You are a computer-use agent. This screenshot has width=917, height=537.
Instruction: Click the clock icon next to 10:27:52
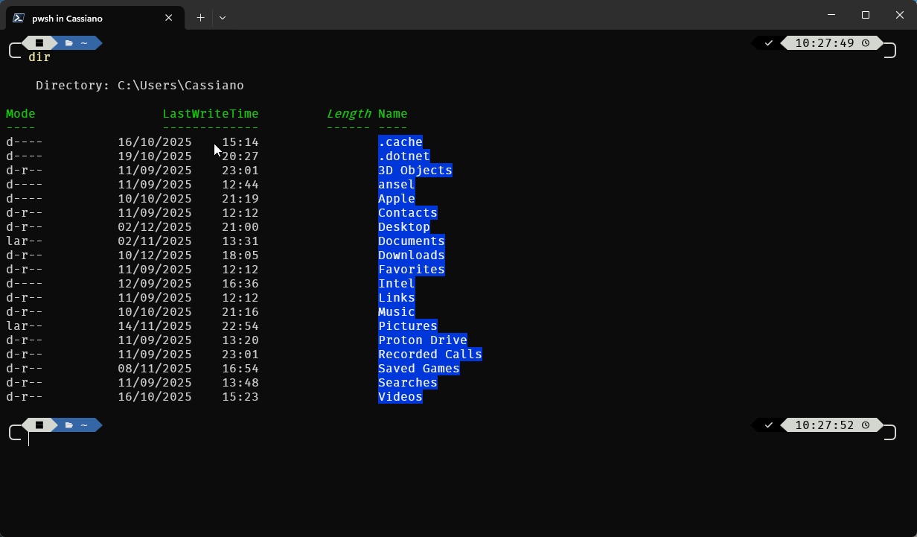[866, 425]
